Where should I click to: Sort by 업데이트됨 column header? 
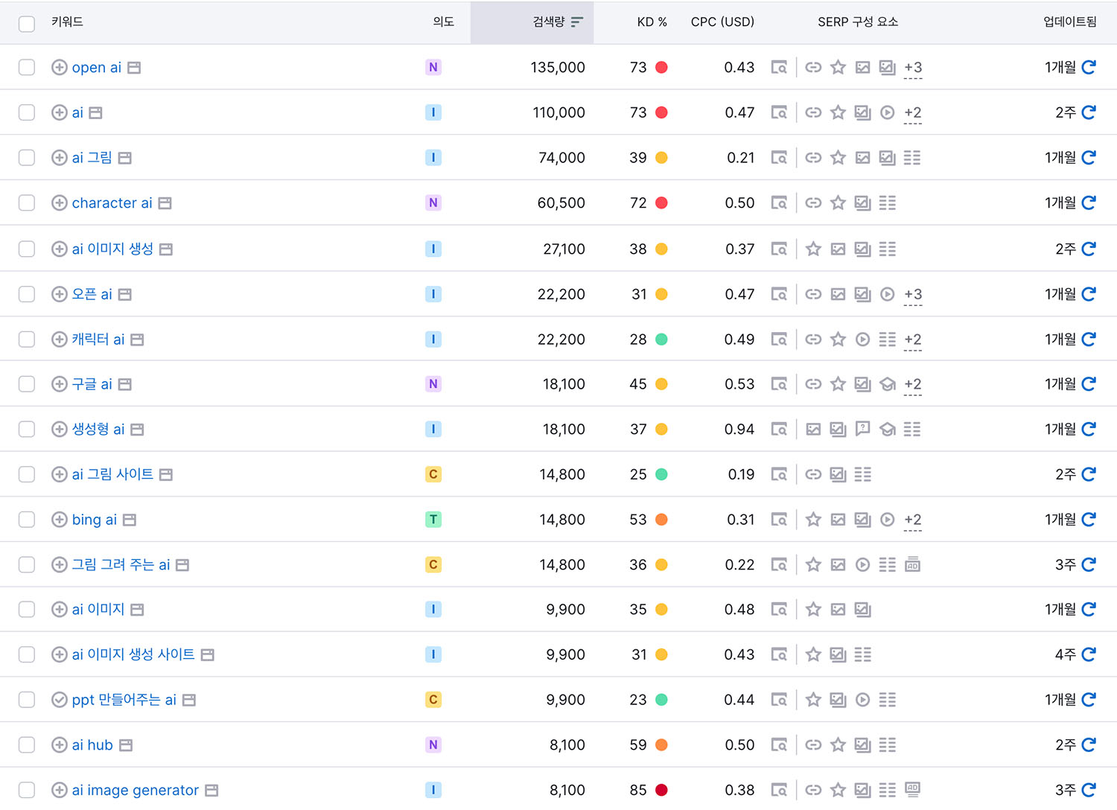pos(1069,22)
